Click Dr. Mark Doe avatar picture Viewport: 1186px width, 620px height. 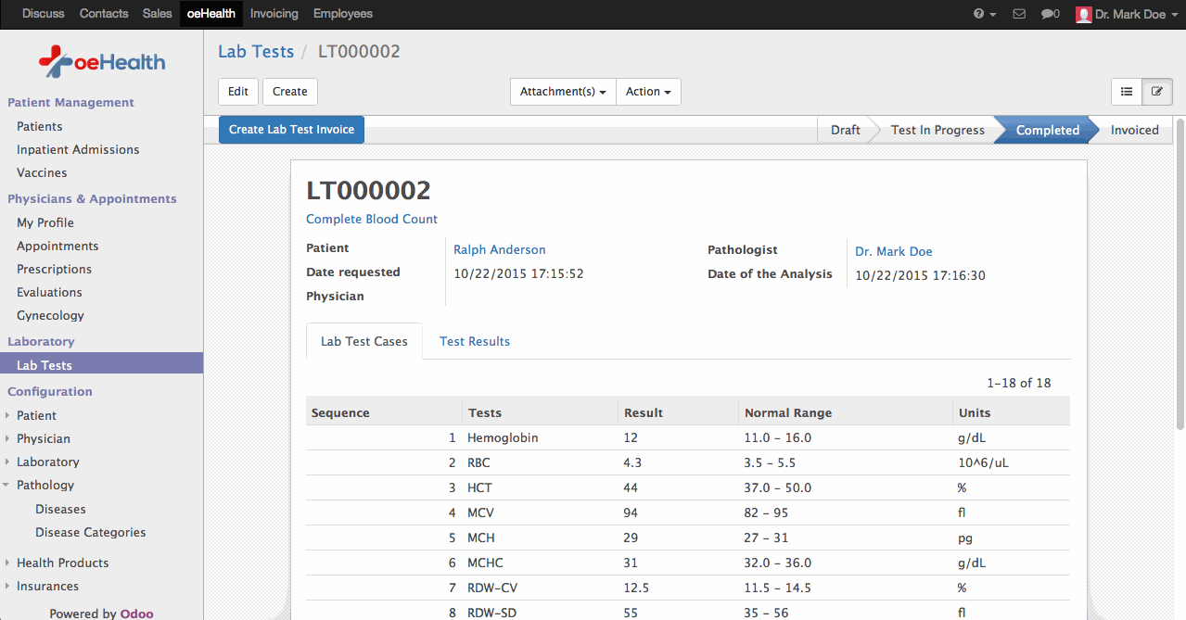(1083, 14)
